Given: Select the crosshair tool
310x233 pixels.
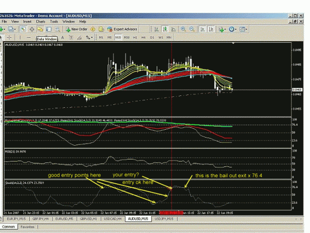Looking at the screenshot, I should pyautogui.click(x=9, y=37).
